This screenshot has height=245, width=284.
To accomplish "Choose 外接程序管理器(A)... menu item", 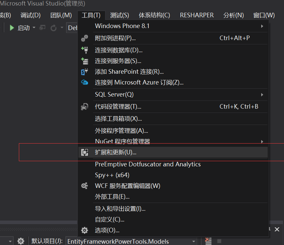I will point(173,131).
